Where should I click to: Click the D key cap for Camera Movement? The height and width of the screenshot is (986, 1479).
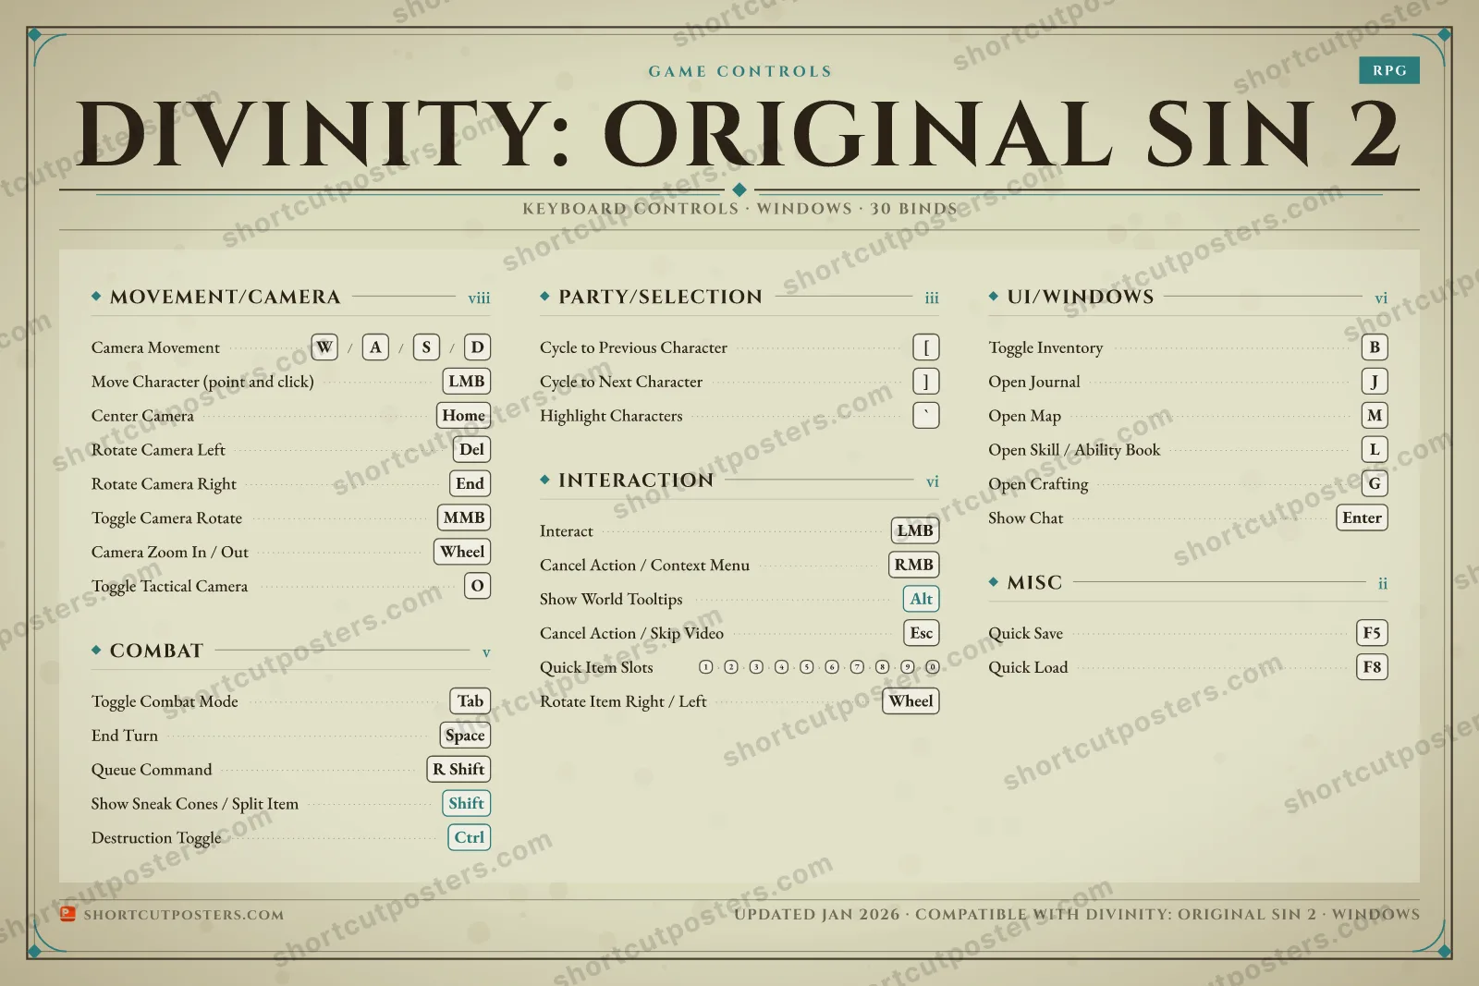pos(477,347)
